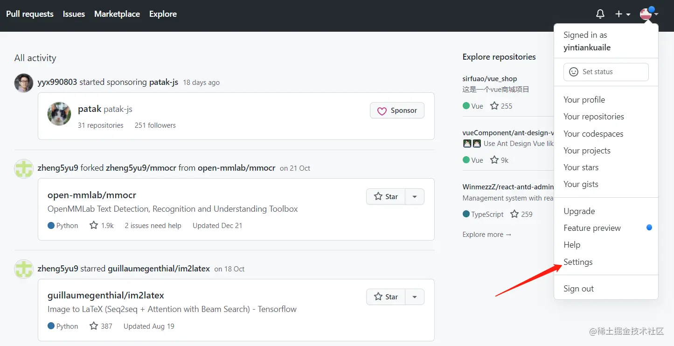
Task: Star the guillaumegenthial/im2latex repository
Action: [x=386, y=297]
